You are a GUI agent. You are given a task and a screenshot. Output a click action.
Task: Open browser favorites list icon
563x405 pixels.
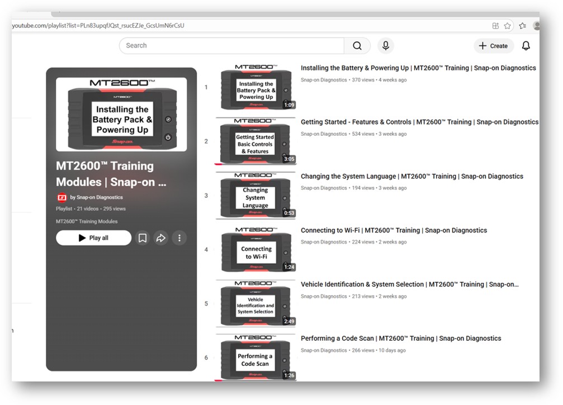point(522,26)
